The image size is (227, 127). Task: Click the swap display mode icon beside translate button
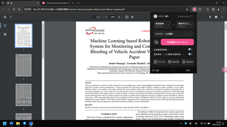pos(156,42)
